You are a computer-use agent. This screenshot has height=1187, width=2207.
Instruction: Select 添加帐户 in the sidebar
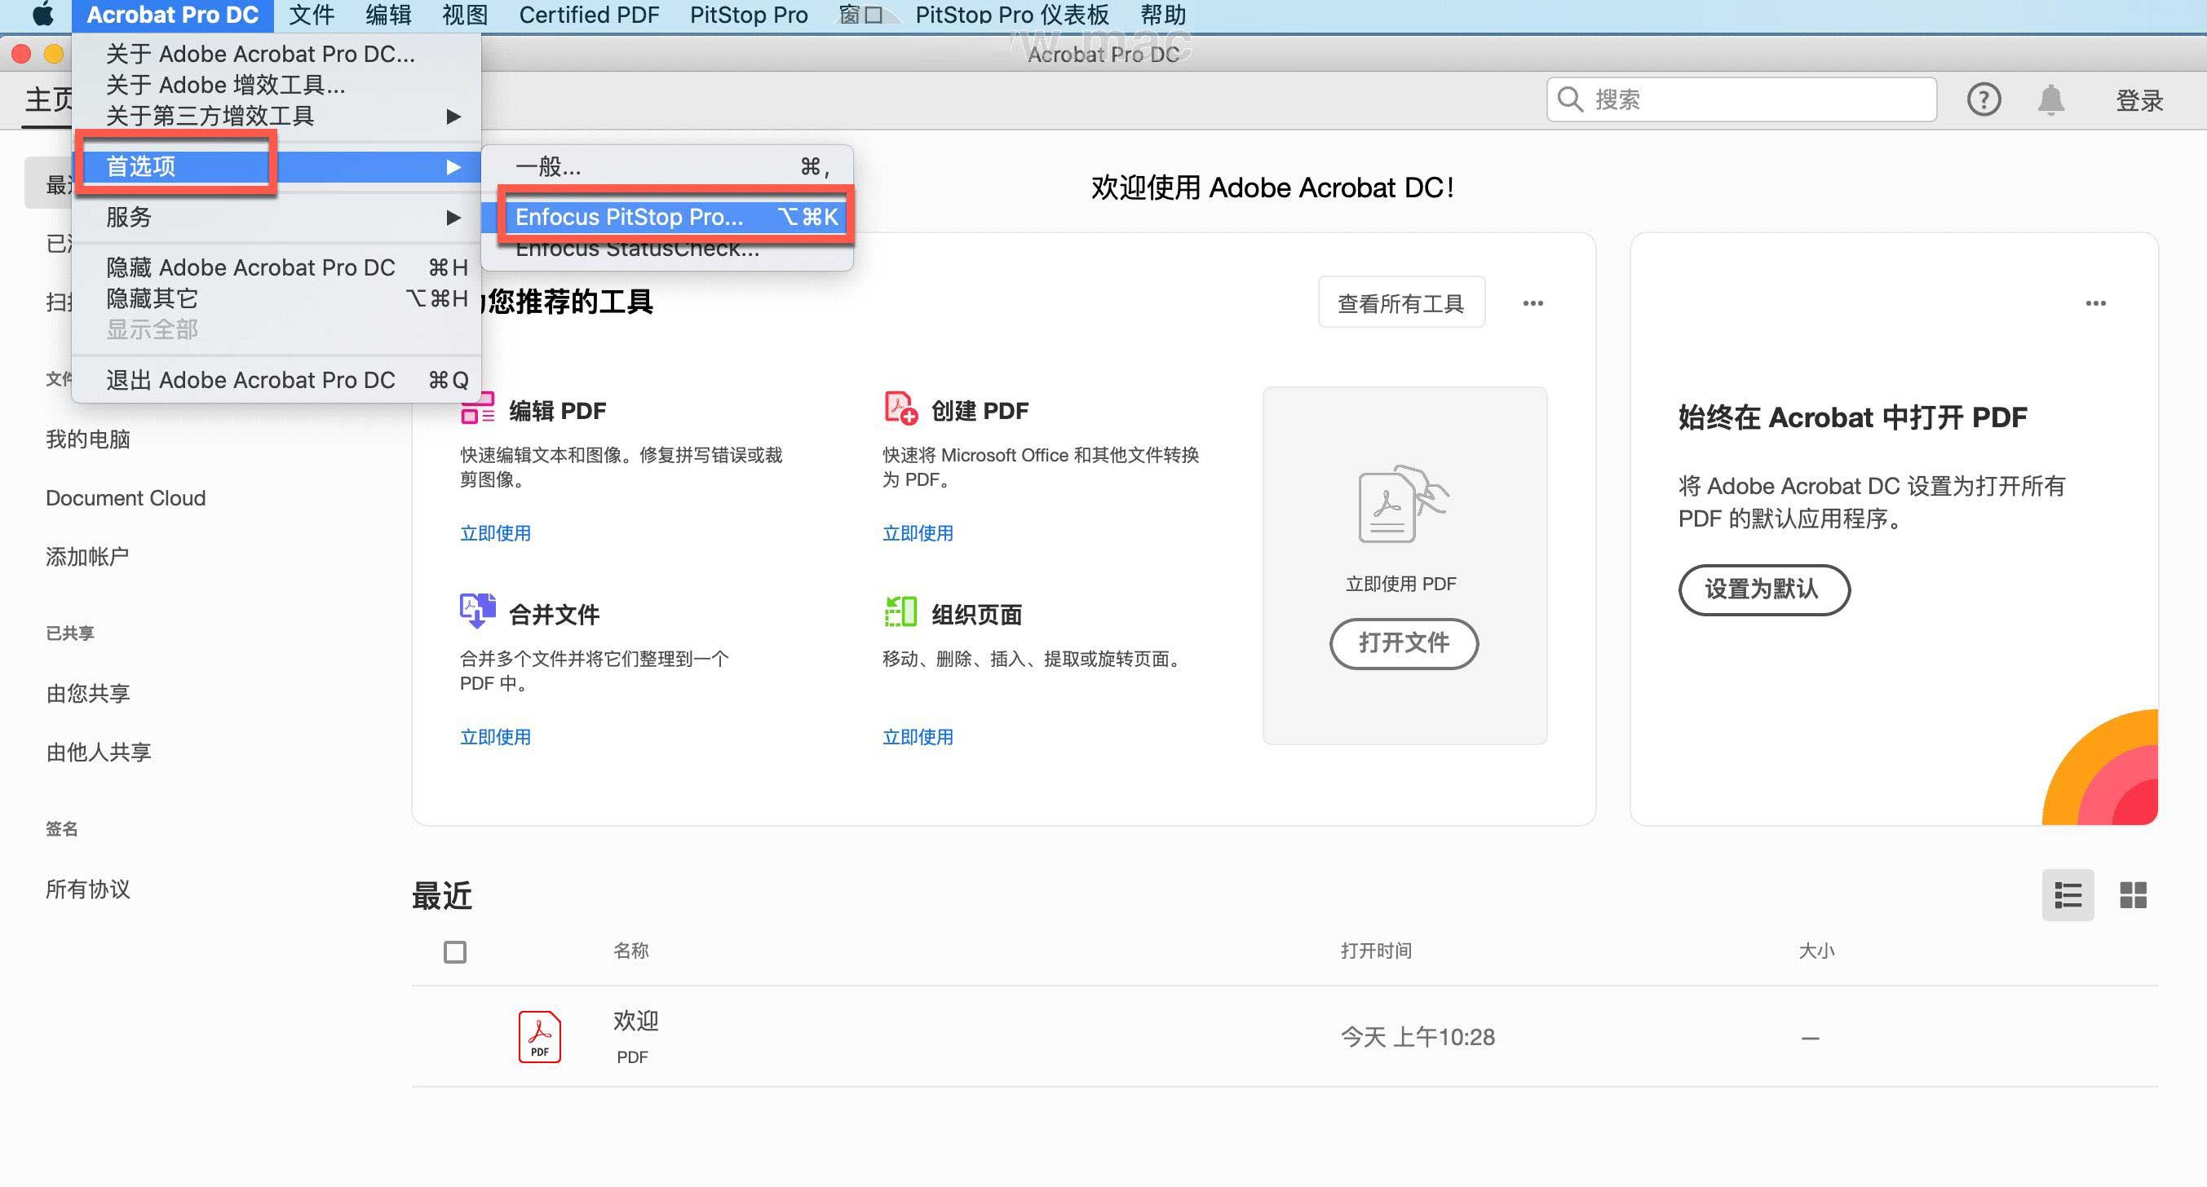point(87,557)
